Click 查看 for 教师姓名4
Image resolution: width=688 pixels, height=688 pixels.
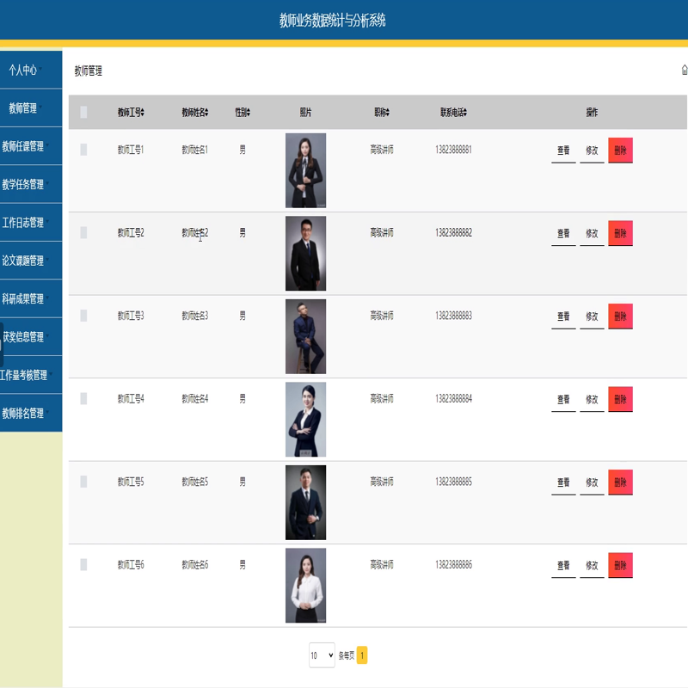[563, 399]
